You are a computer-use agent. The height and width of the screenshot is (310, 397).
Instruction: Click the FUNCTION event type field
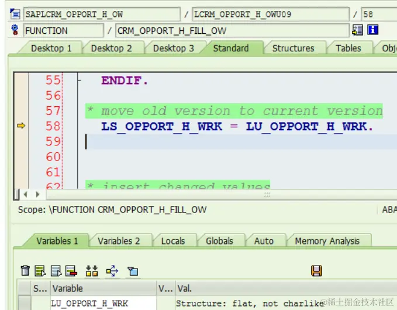pyautogui.click(x=63, y=30)
